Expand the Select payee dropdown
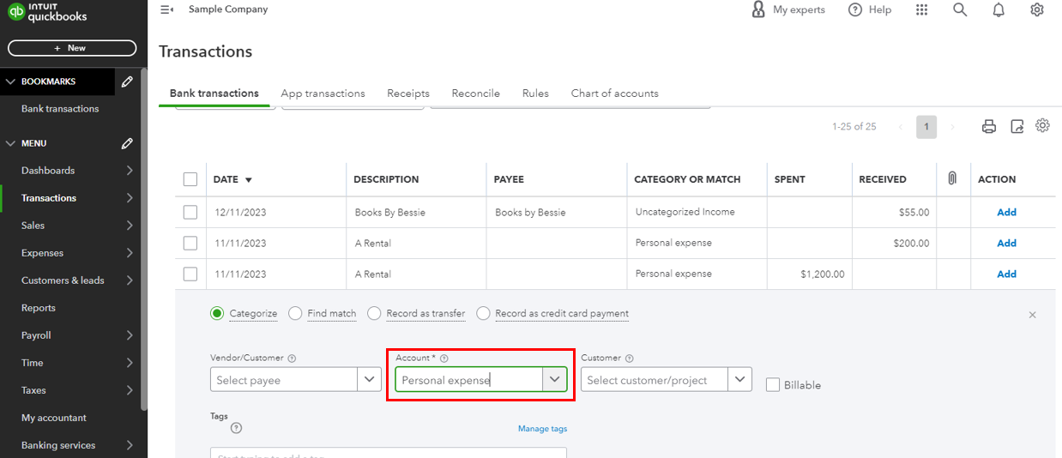1062x458 pixels. tap(369, 379)
